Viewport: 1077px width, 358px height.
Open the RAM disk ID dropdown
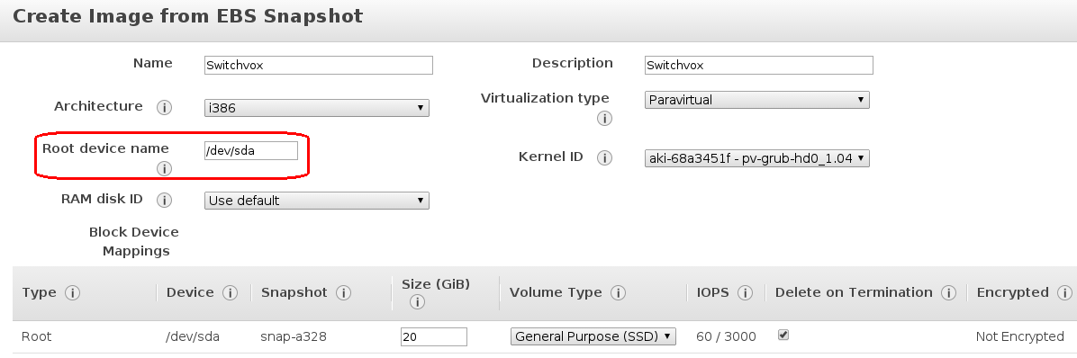coord(317,201)
